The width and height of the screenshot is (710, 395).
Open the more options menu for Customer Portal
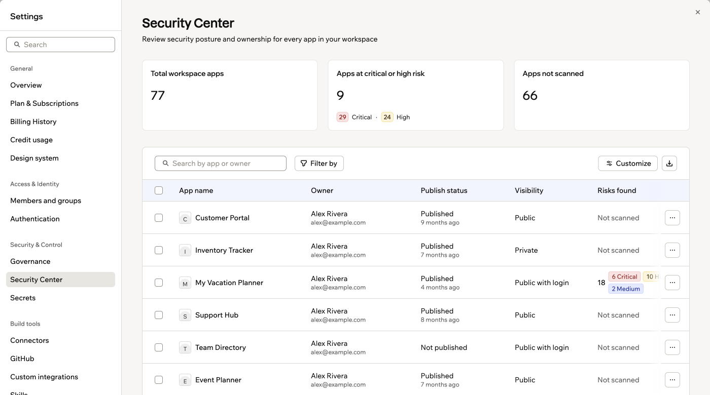point(672,218)
